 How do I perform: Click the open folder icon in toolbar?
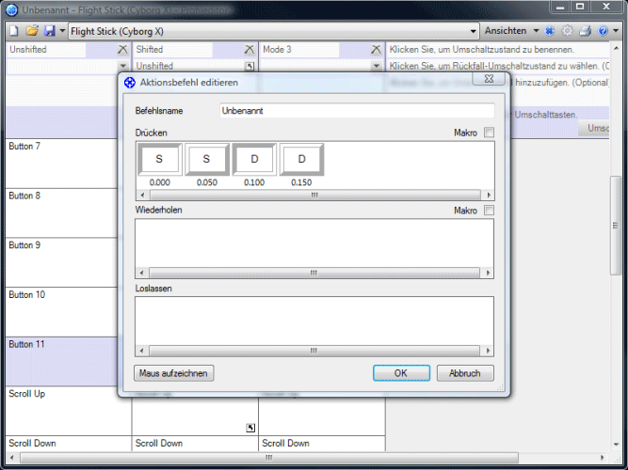click(x=31, y=31)
